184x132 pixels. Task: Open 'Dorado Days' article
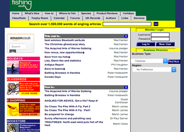[x=52, y=77]
